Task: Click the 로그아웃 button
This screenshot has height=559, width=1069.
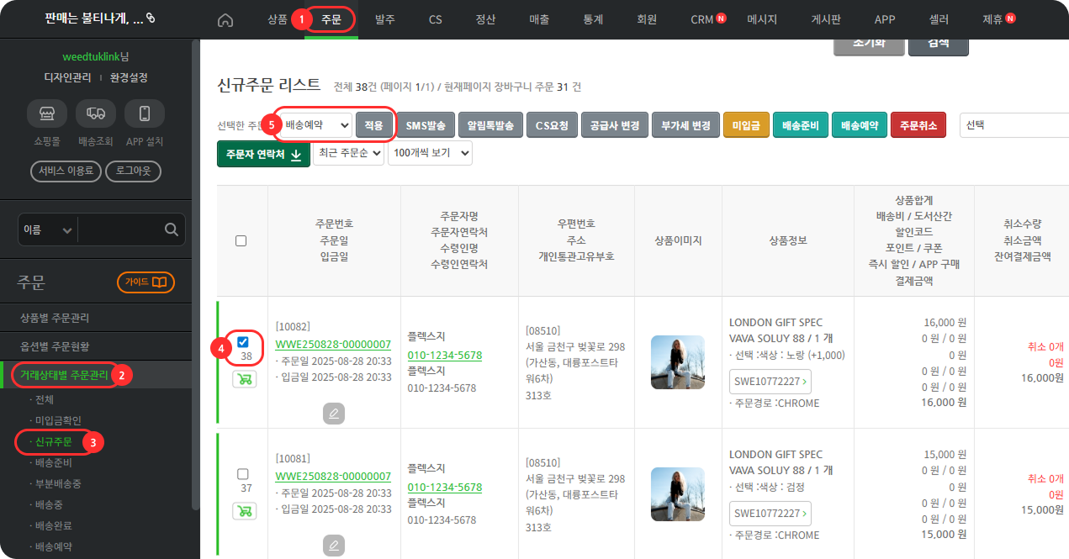Action: point(134,171)
